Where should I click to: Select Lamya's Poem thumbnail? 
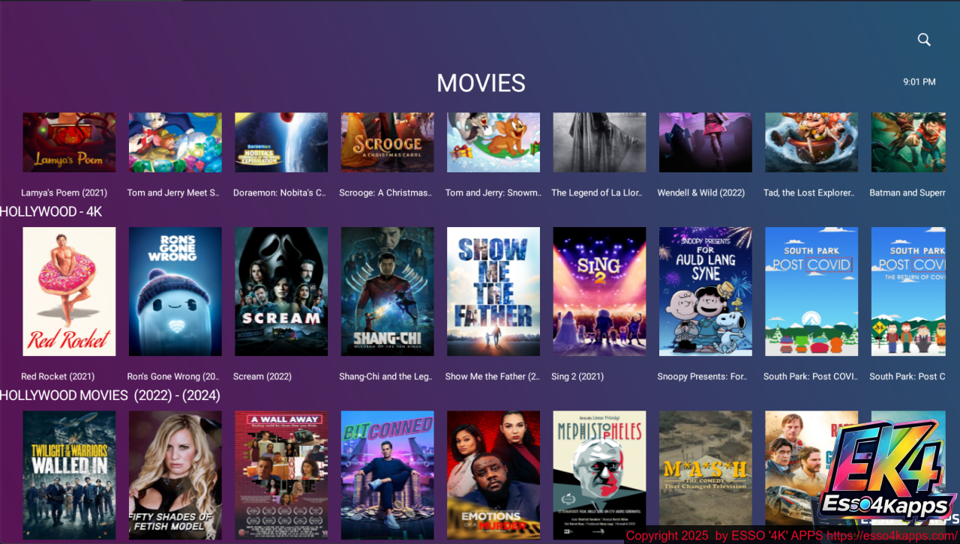[x=69, y=142]
